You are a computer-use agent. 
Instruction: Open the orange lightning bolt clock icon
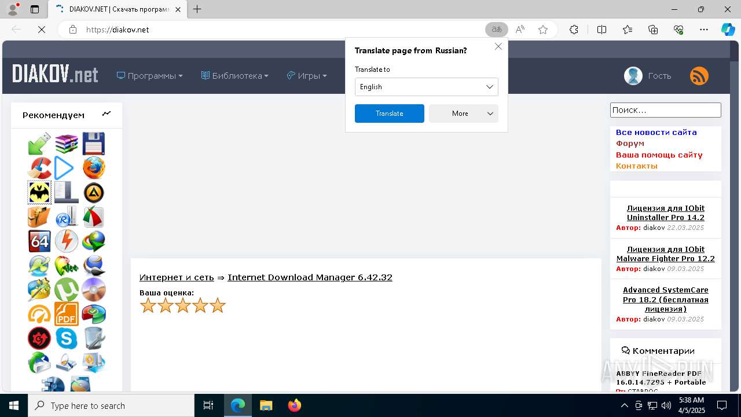[x=67, y=241]
